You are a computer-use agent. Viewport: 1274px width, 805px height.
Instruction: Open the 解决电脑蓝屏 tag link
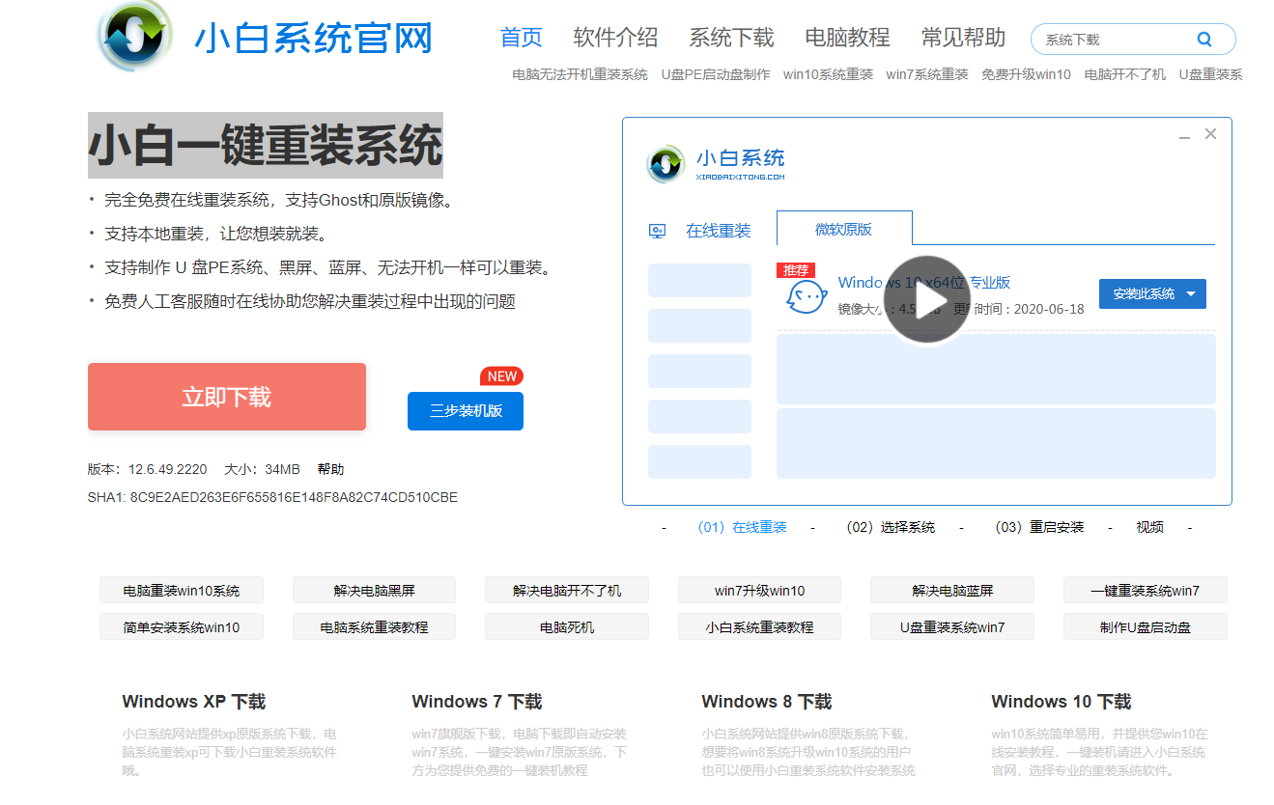point(951,590)
